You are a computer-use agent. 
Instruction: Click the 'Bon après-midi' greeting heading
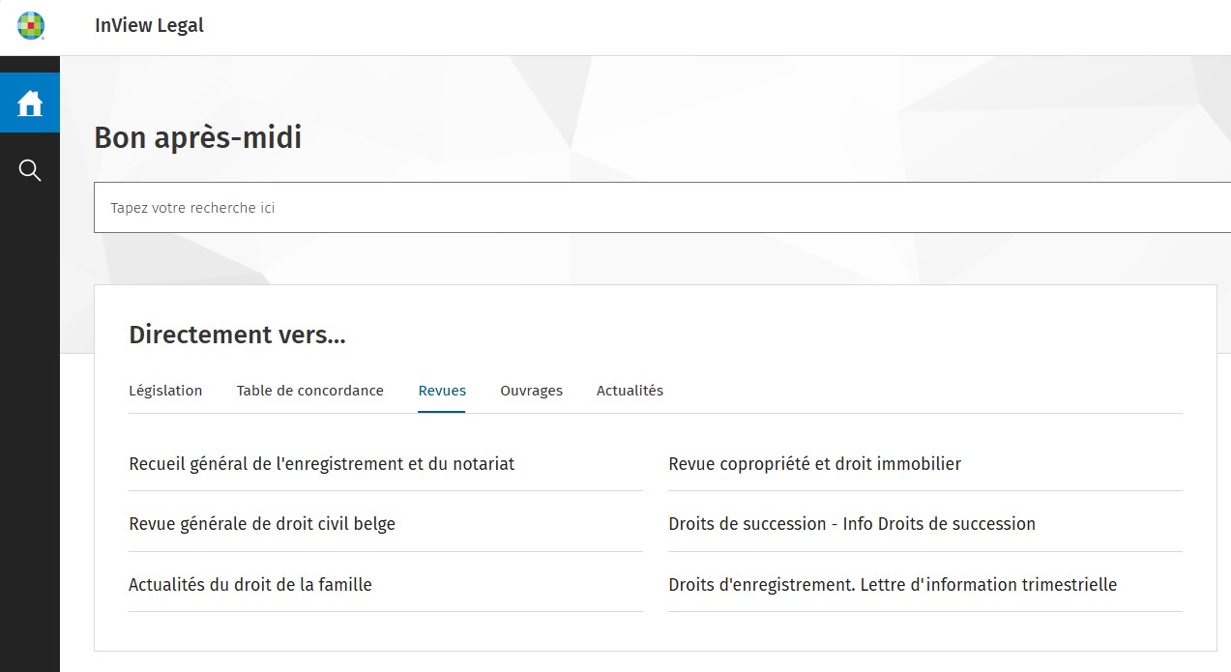click(197, 138)
